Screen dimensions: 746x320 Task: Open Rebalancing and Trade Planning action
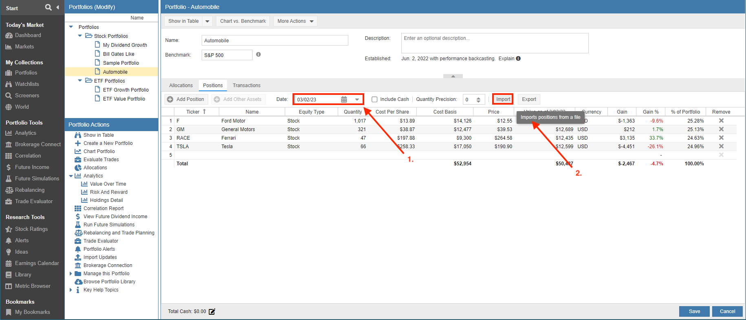pyautogui.click(x=119, y=233)
